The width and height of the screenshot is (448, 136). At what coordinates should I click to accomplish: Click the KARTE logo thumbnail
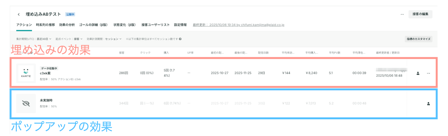pos(26,73)
